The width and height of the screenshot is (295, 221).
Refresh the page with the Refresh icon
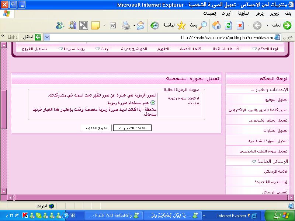(x=229, y=25)
